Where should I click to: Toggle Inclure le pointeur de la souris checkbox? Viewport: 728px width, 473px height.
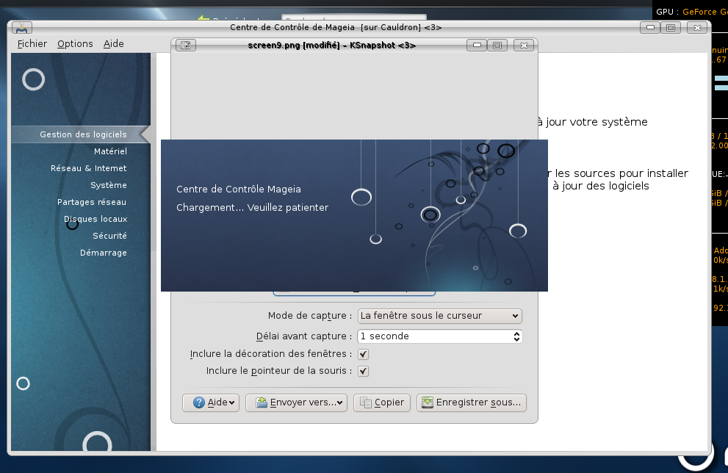363,371
